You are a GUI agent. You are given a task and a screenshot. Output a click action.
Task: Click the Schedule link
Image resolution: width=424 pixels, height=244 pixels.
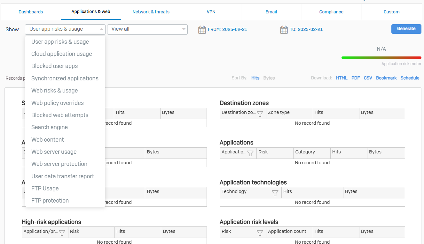(410, 78)
